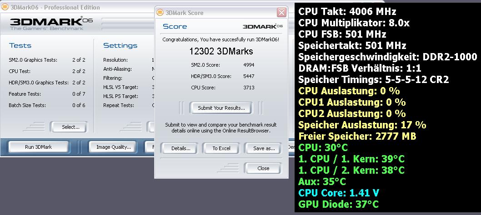Click the CPU 30°C temperature line
This screenshot has height=215, width=481.
point(323,147)
